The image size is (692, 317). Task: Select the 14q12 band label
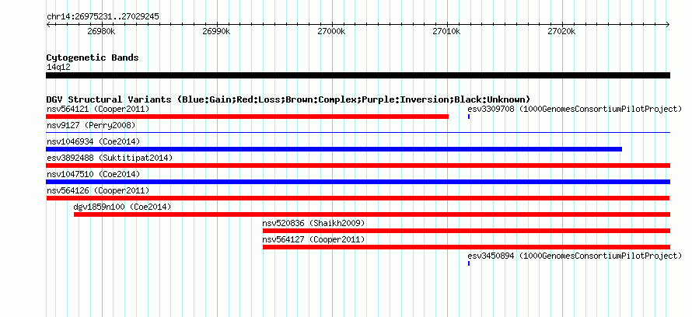[x=58, y=68]
